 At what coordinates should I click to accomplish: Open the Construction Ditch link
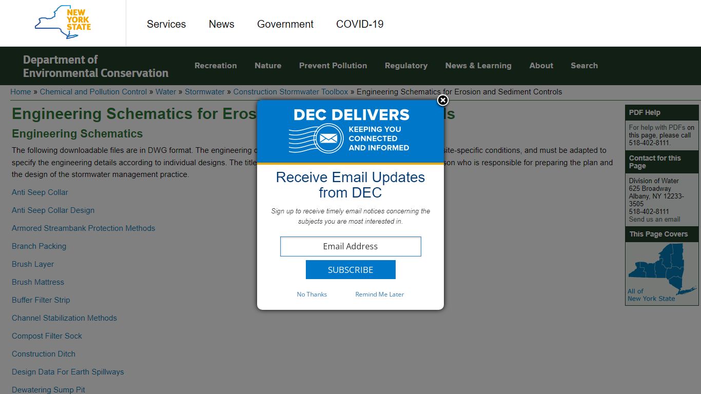44,354
